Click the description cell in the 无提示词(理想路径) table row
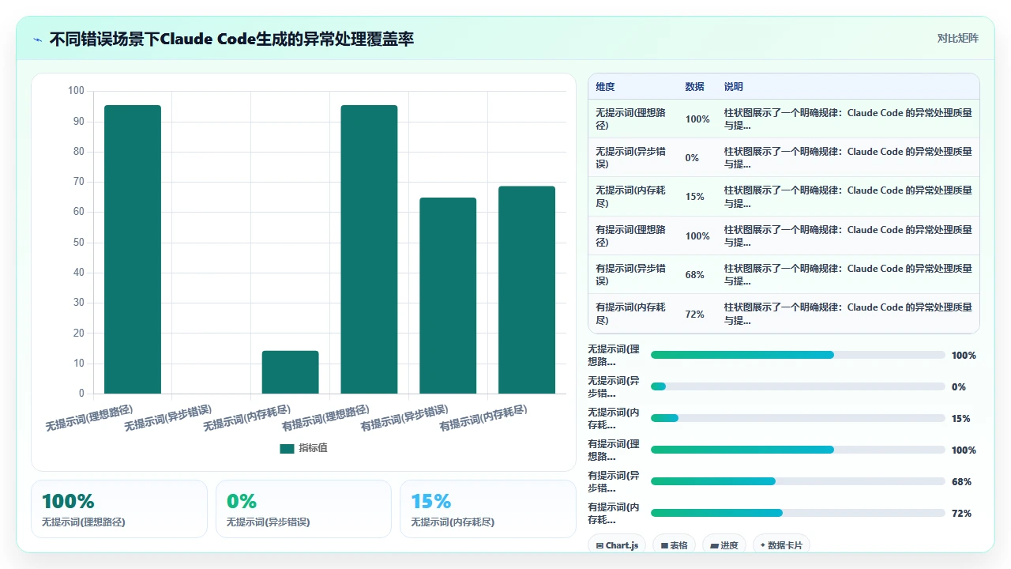This screenshot has width=1011, height=569. coord(848,119)
